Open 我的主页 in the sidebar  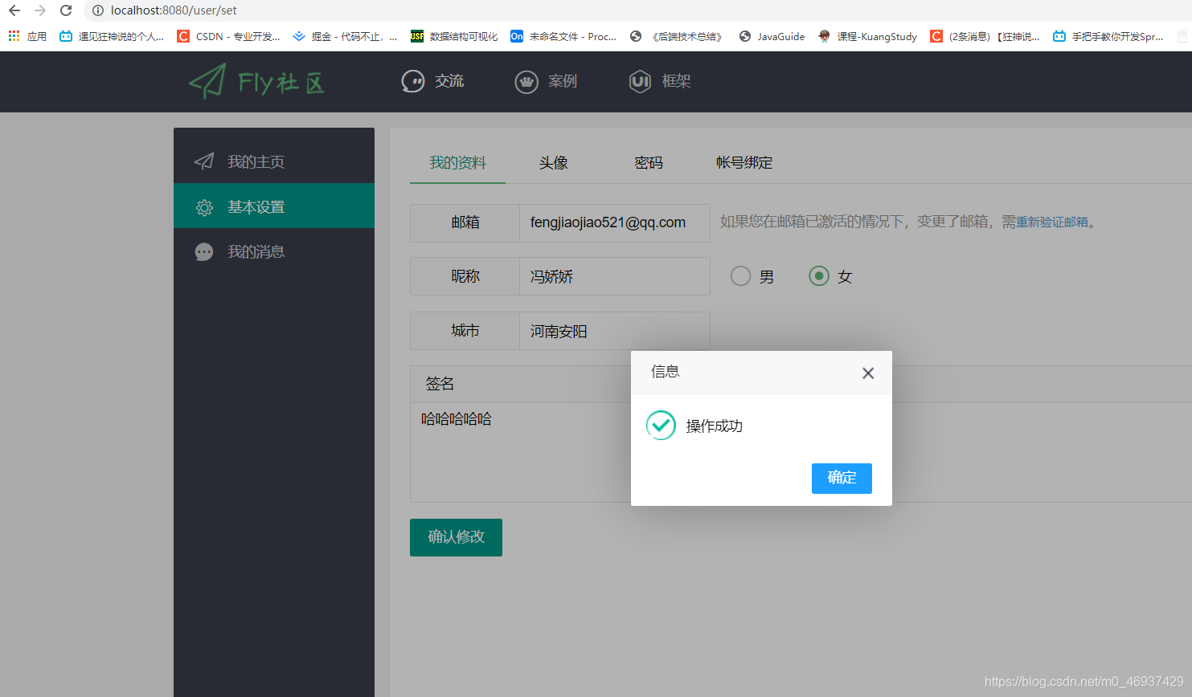[274, 161]
